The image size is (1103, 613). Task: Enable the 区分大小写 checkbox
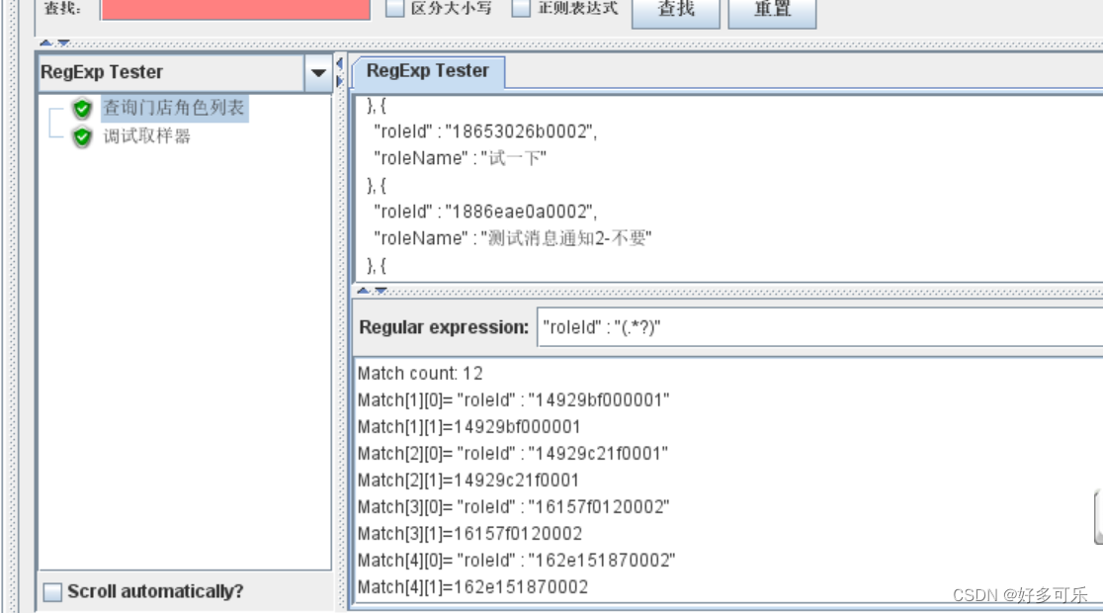click(x=395, y=9)
